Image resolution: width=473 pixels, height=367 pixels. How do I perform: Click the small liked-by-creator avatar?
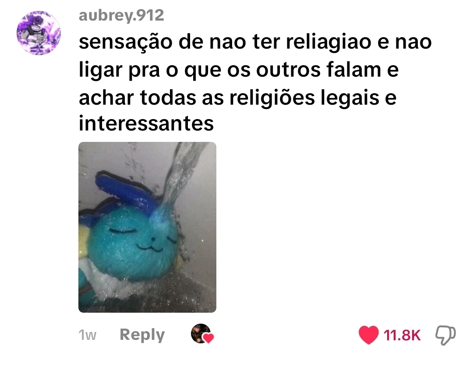tap(201, 333)
